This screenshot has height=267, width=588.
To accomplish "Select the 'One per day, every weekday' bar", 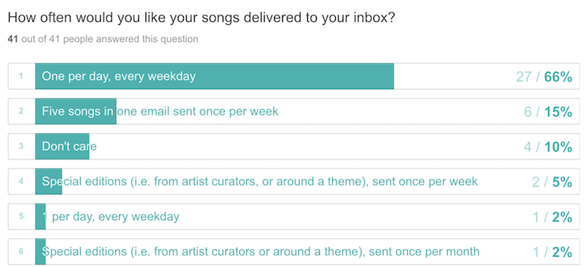I will (214, 76).
